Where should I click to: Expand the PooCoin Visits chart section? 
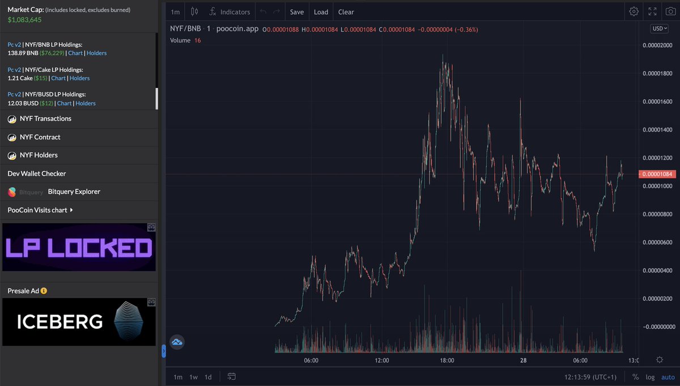click(40, 210)
